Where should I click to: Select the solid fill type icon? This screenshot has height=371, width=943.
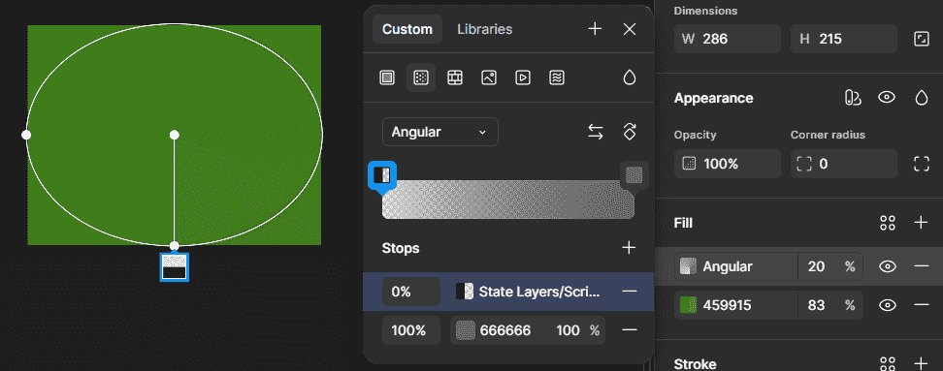coord(387,77)
